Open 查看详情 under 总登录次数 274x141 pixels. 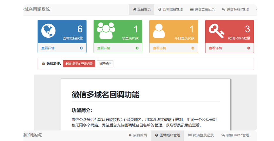(104, 48)
